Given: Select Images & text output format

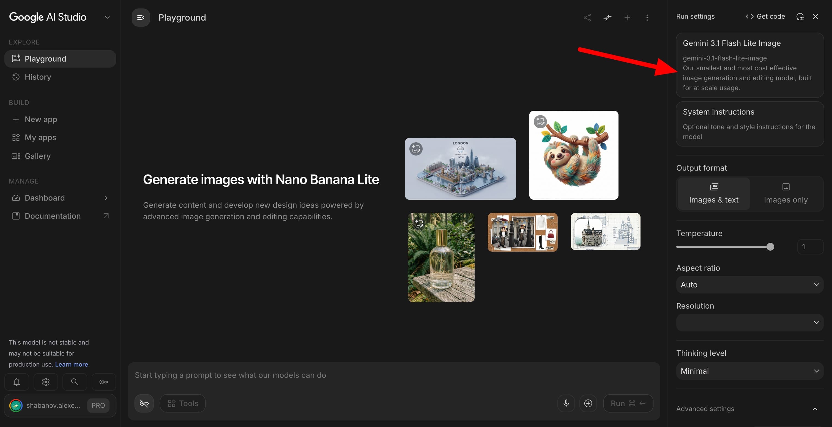Looking at the screenshot, I should pyautogui.click(x=713, y=194).
